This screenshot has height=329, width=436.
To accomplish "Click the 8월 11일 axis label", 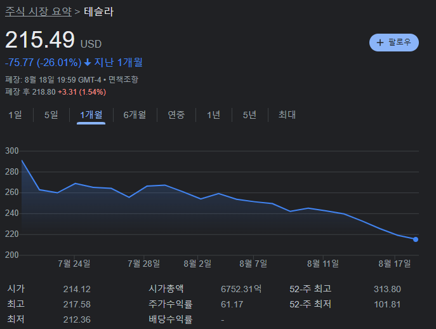I will click(323, 264).
